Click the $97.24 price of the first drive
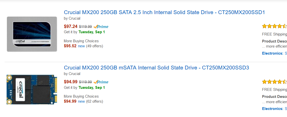 coord(71,26)
